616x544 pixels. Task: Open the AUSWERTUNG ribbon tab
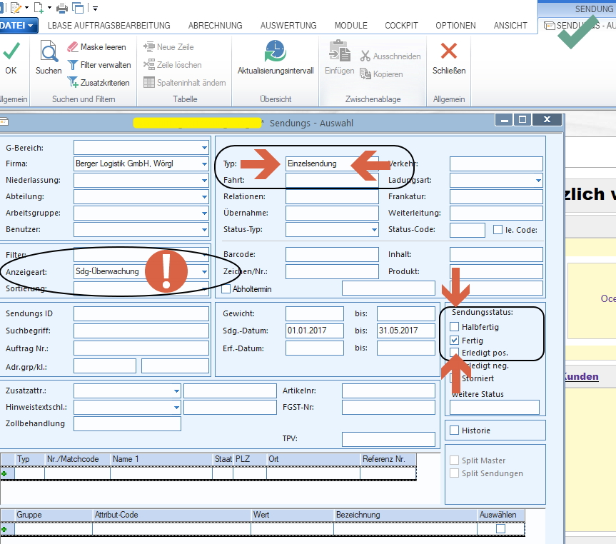[288, 26]
